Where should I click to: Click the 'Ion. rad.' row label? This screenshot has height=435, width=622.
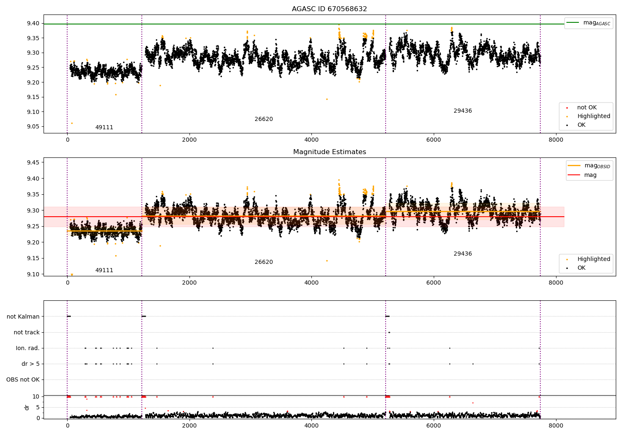(28, 348)
